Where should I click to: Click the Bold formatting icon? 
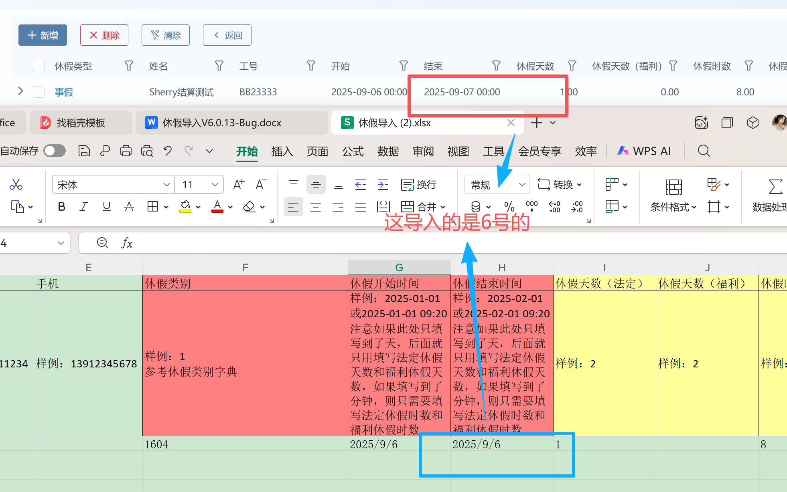[x=61, y=207]
